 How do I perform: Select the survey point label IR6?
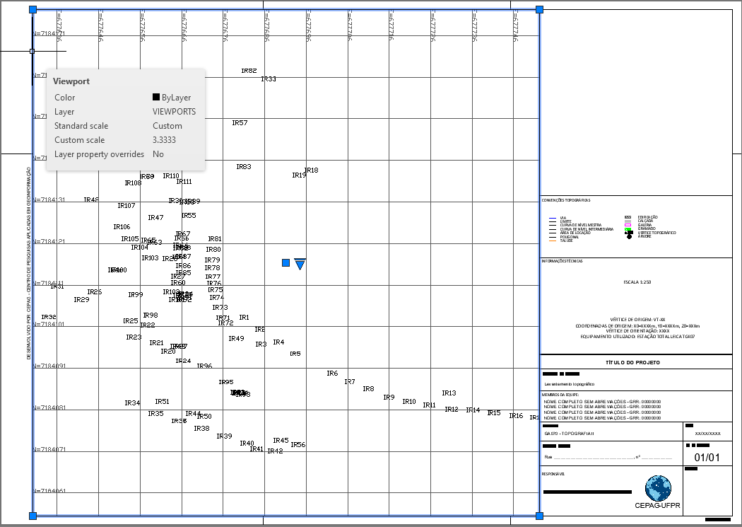(332, 373)
